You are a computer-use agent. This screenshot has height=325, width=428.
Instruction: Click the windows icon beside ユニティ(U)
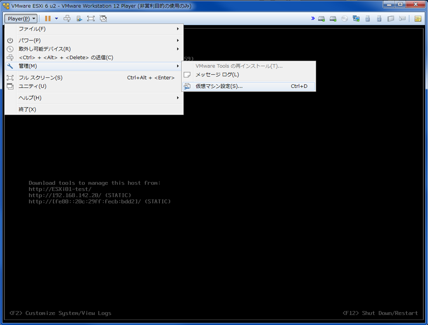click(x=10, y=86)
